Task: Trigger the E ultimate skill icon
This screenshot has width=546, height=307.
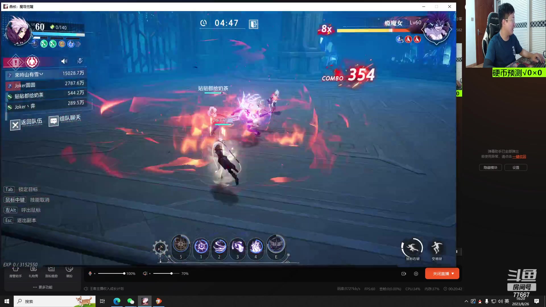Action: (x=276, y=244)
